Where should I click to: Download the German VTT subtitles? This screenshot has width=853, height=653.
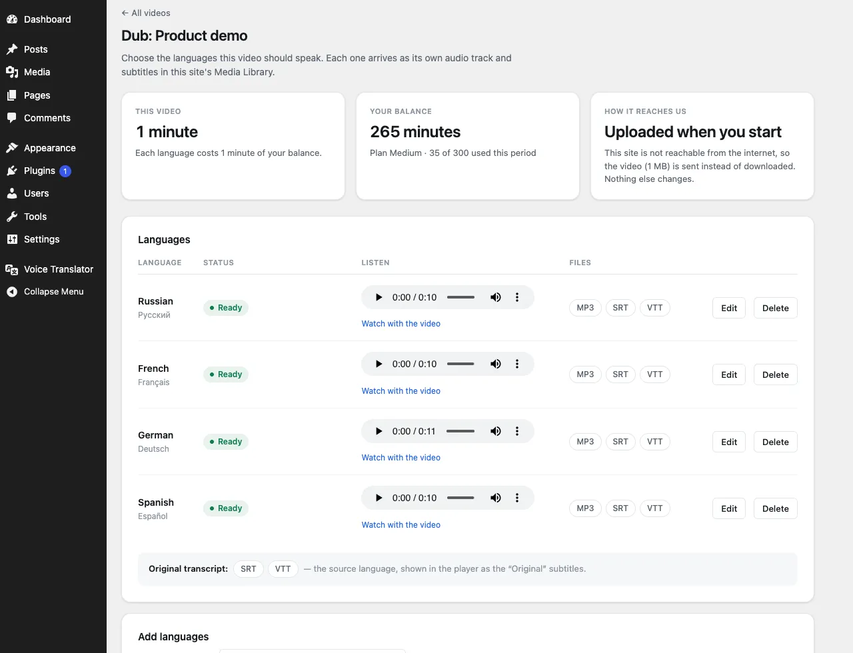click(x=655, y=442)
